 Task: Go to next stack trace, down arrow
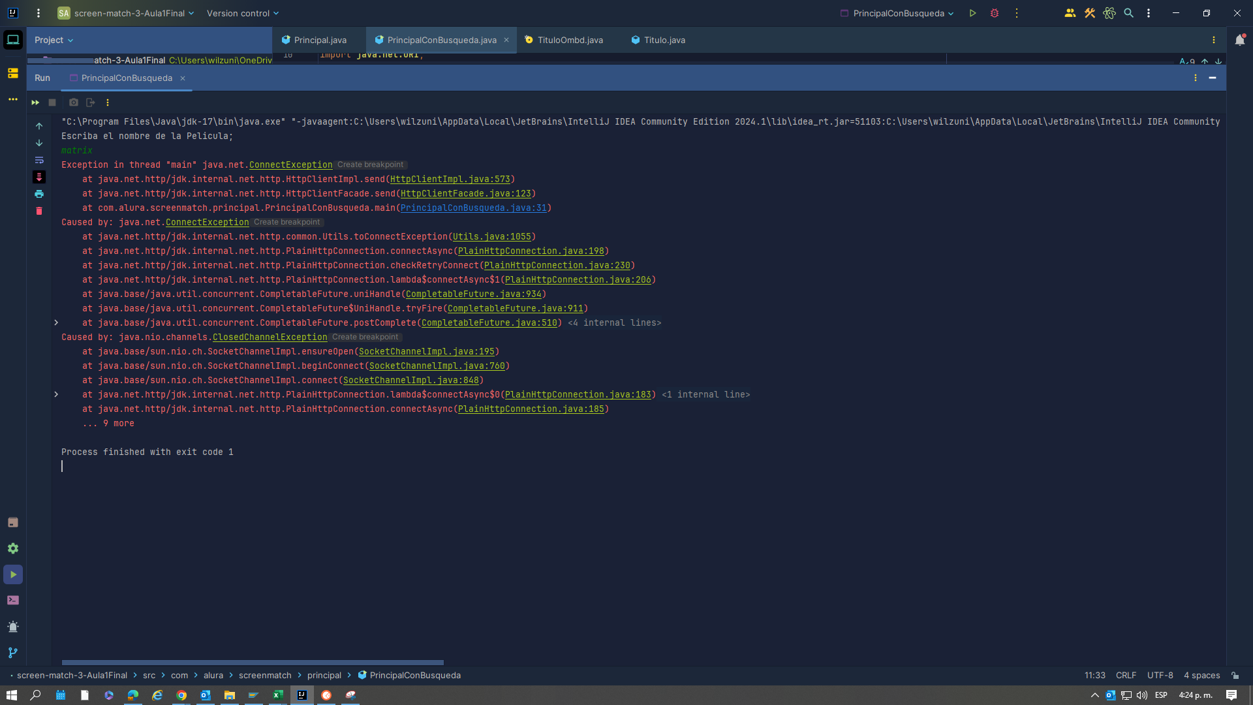(x=39, y=143)
